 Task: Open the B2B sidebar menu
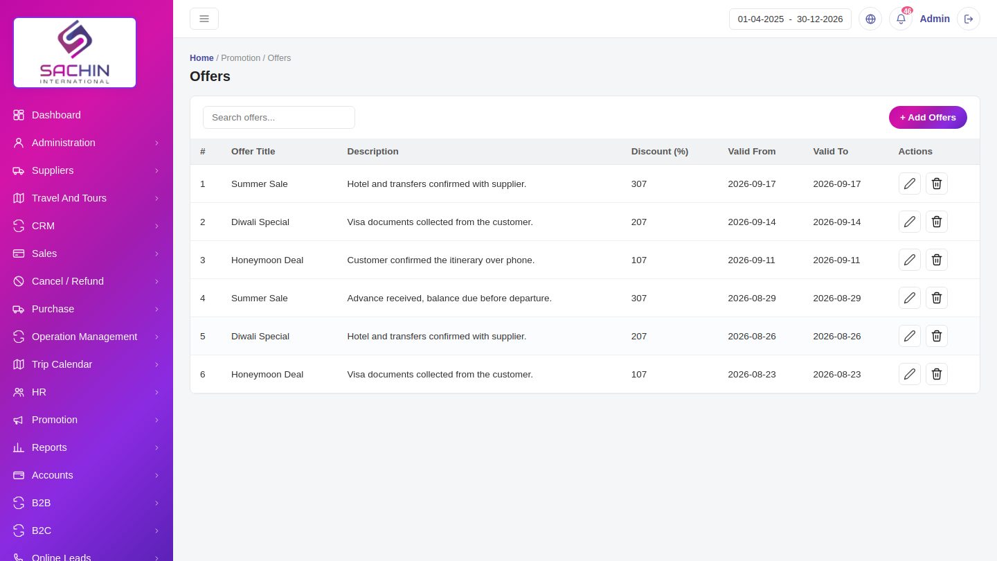pos(87,503)
